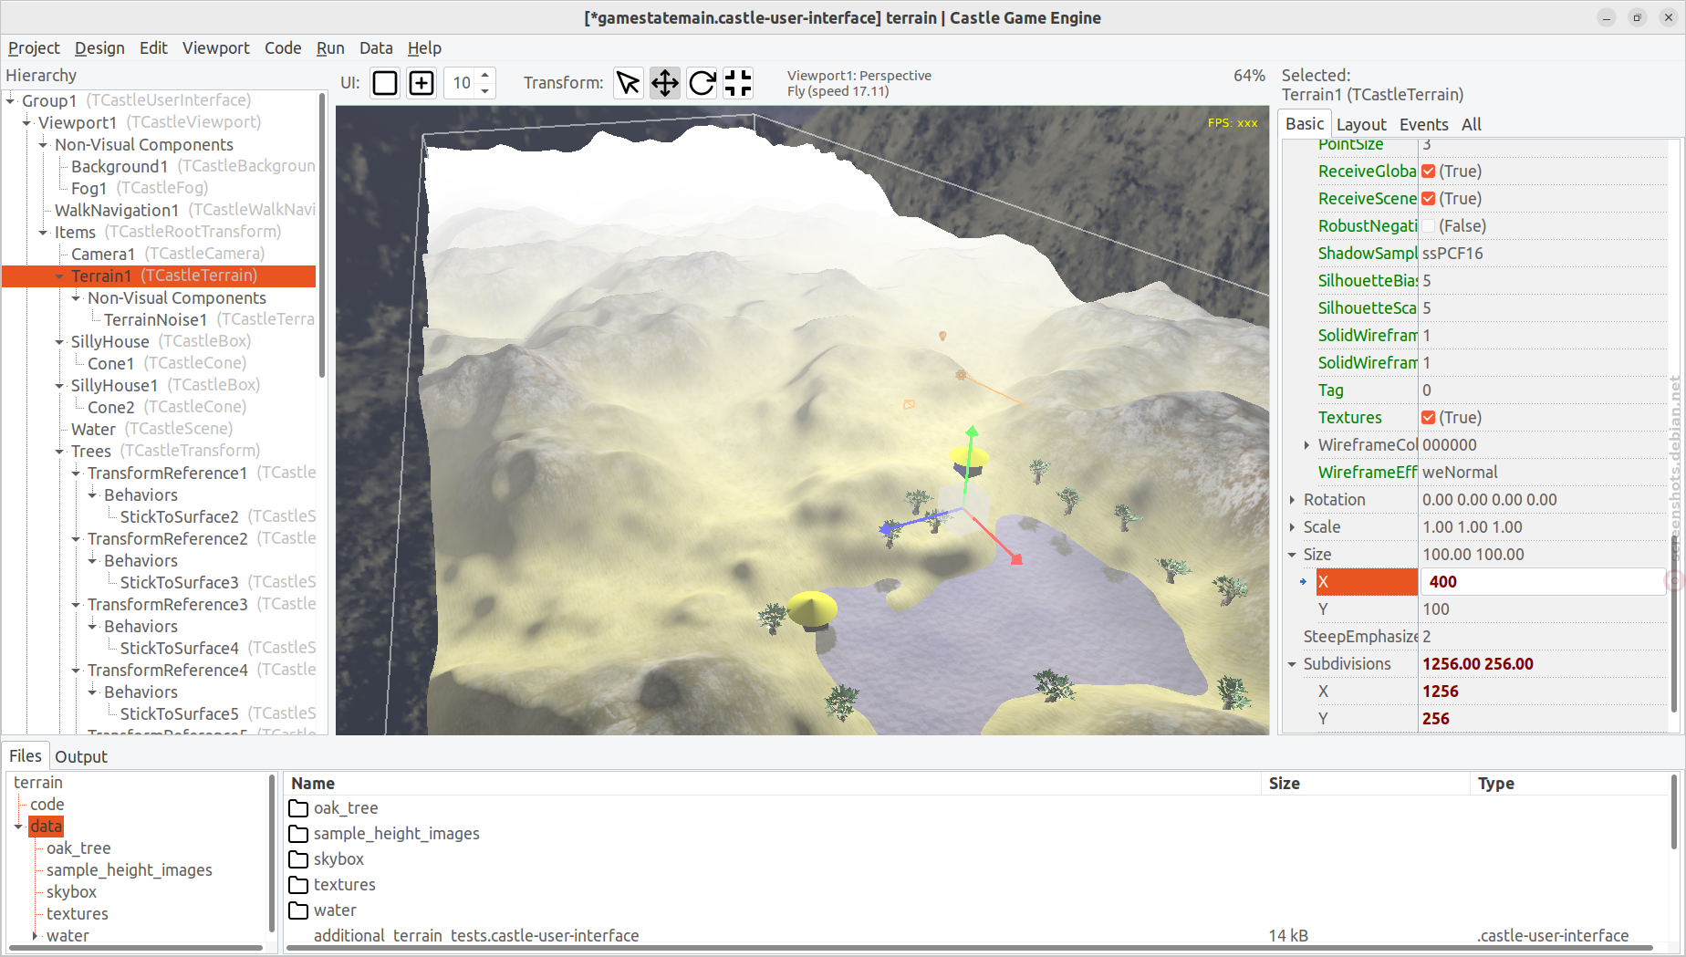1686x957 pixels.
Task: Switch to the Layout properties tab
Action: coord(1361,124)
